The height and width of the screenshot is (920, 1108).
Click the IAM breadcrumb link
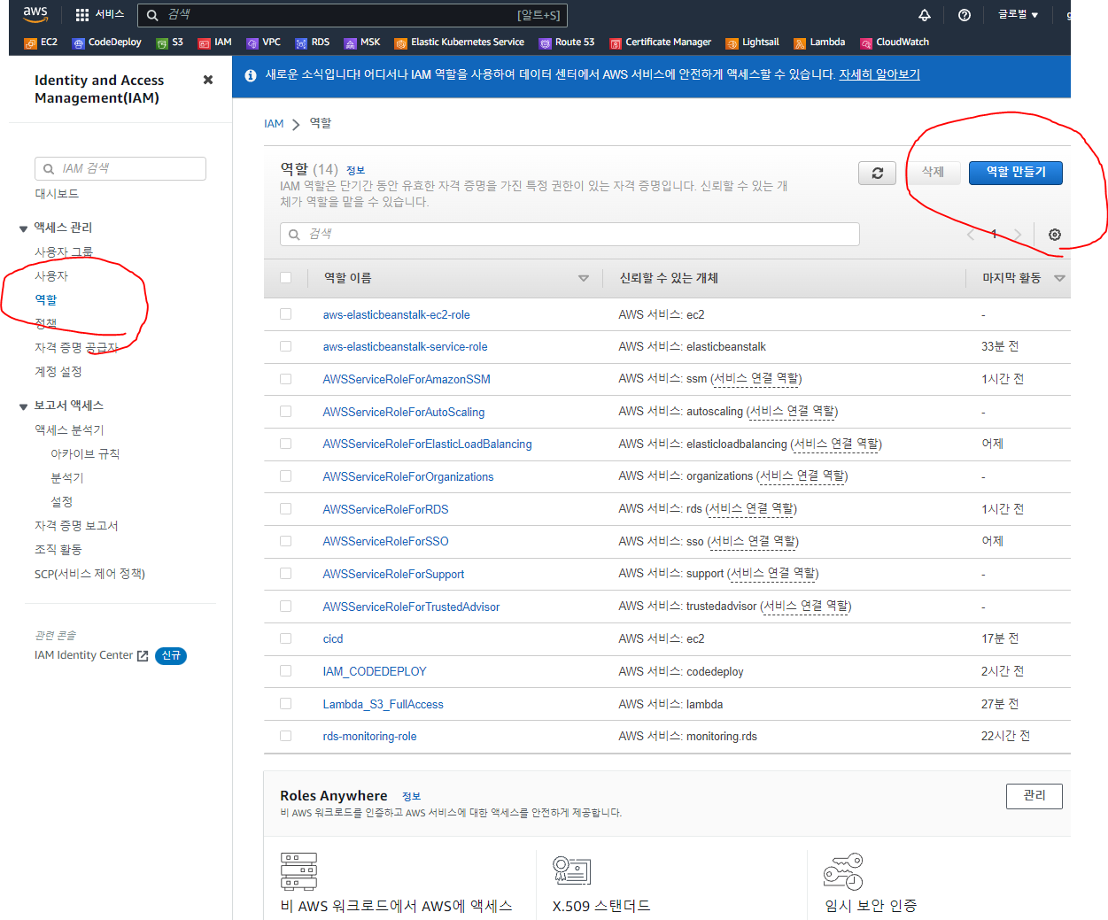[x=274, y=124]
